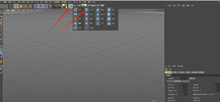Toggle the Viewport Solo S icon
The height and width of the screenshot is (102, 220).
[1, 56]
